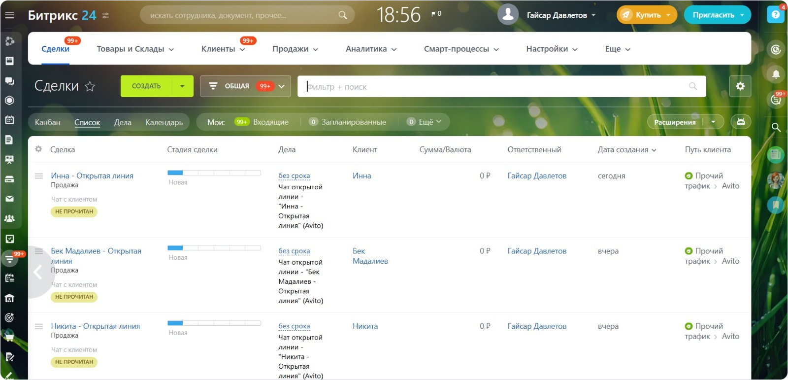Click magnifier icon in right sidebar
Screen dimensions: 788x380
(776, 127)
